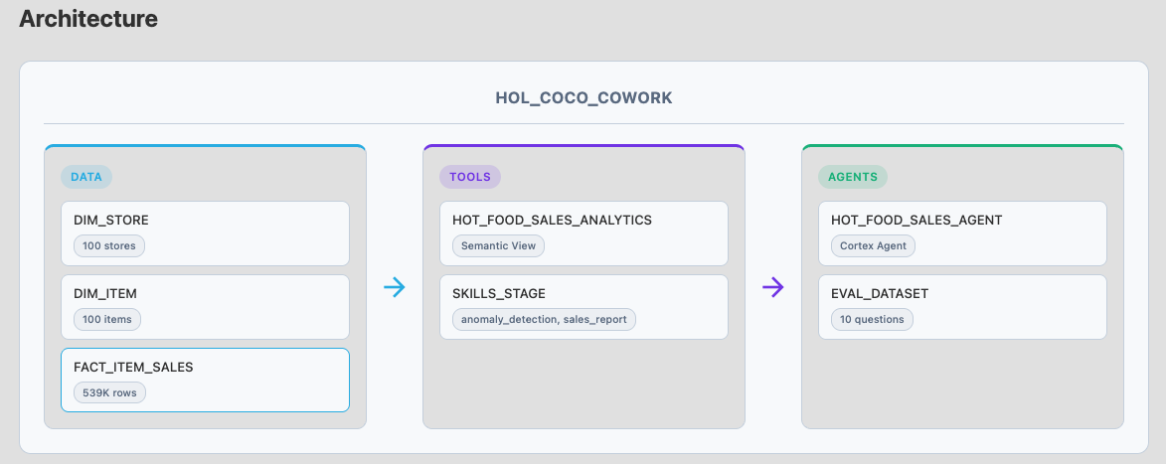Click the 100 items tag

pyautogui.click(x=107, y=319)
